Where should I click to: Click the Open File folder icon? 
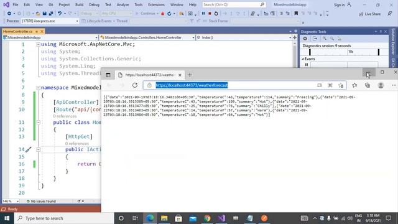pos(38,14)
